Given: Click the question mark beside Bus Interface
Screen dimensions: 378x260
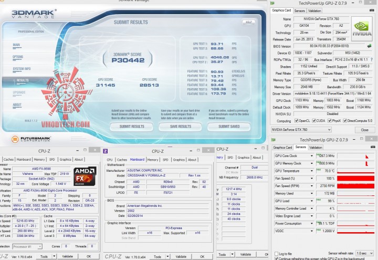Looking at the screenshot, I should pos(372,59).
